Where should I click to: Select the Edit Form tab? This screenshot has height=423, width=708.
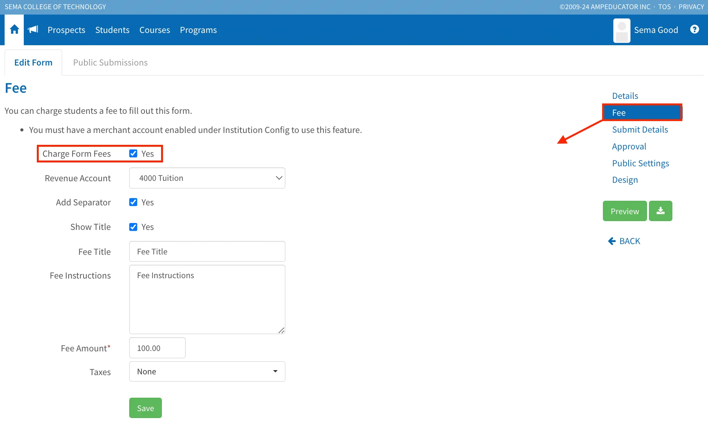33,62
